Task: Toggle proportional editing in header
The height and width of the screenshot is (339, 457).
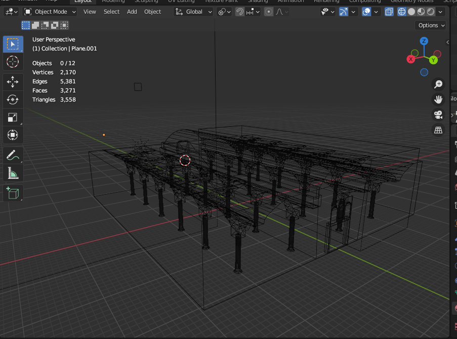Action: pos(269,12)
